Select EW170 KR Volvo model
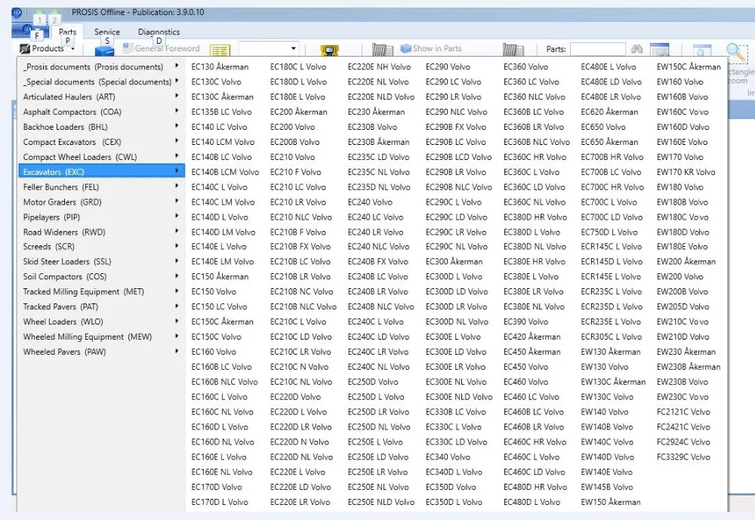This screenshot has width=755, height=520. (x=686, y=172)
